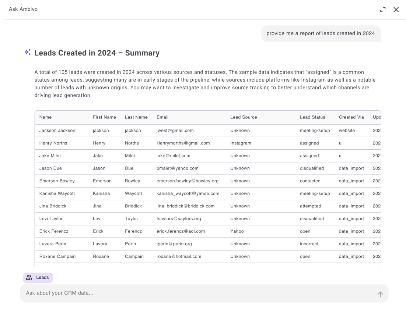Click the Lead Source column header

pos(244,117)
